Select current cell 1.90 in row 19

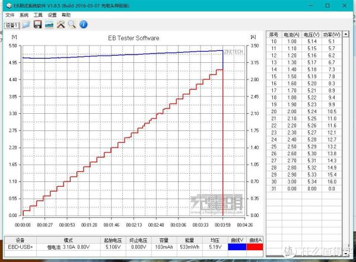pos(292,105)
